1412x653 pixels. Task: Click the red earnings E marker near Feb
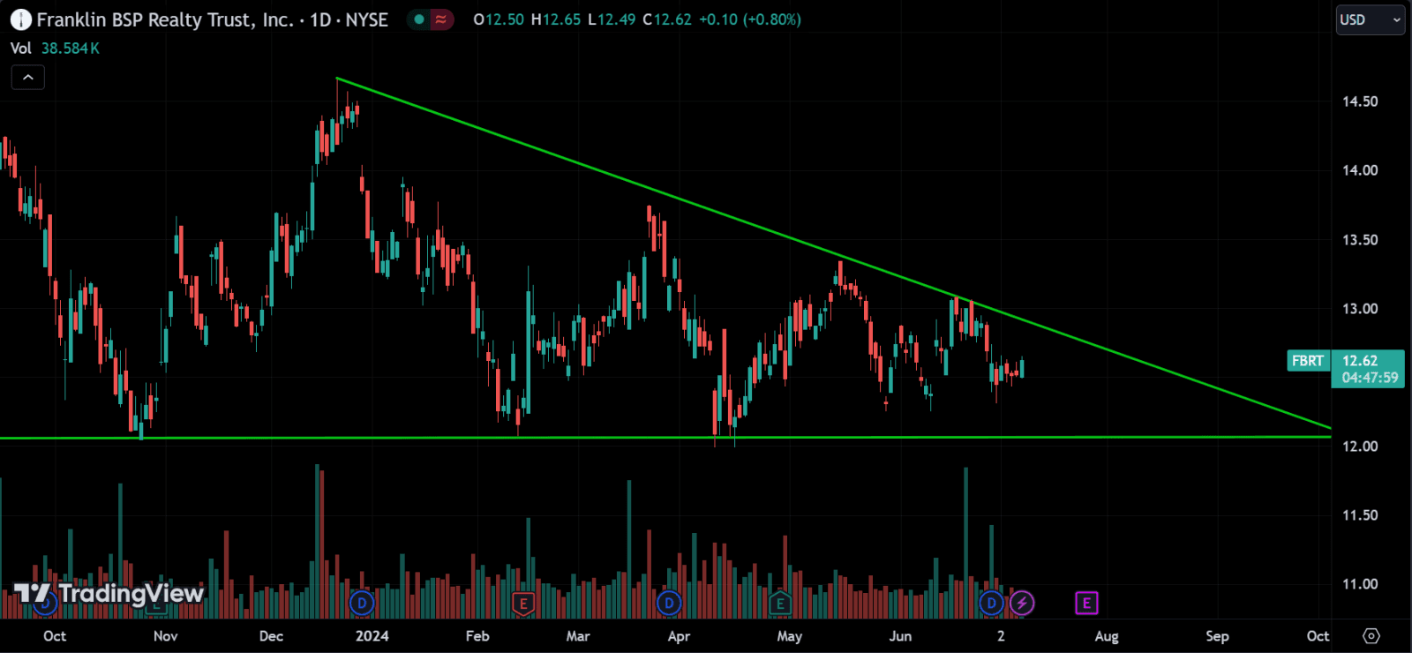coord(523,604)
